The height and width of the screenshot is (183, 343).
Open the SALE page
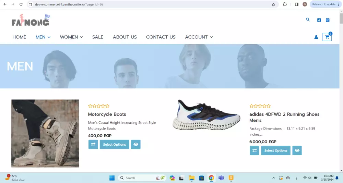pos(98,37)
